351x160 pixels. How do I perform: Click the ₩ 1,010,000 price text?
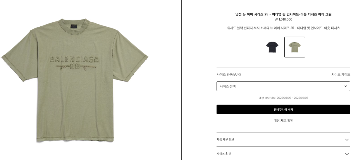click(x=283, y=20)
